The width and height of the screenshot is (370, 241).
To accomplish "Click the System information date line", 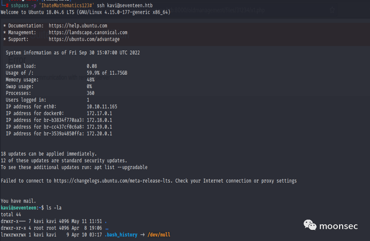I will click(73, 53).
